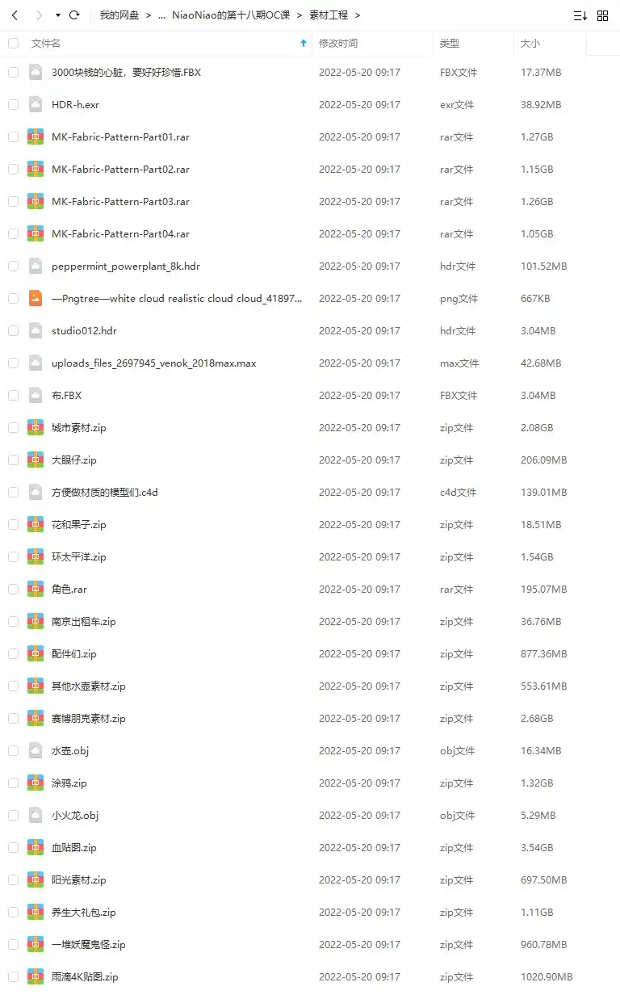Click the 城市素材.zip archive icon
This screenshot has width=620, height=999.
click(36, 427)
